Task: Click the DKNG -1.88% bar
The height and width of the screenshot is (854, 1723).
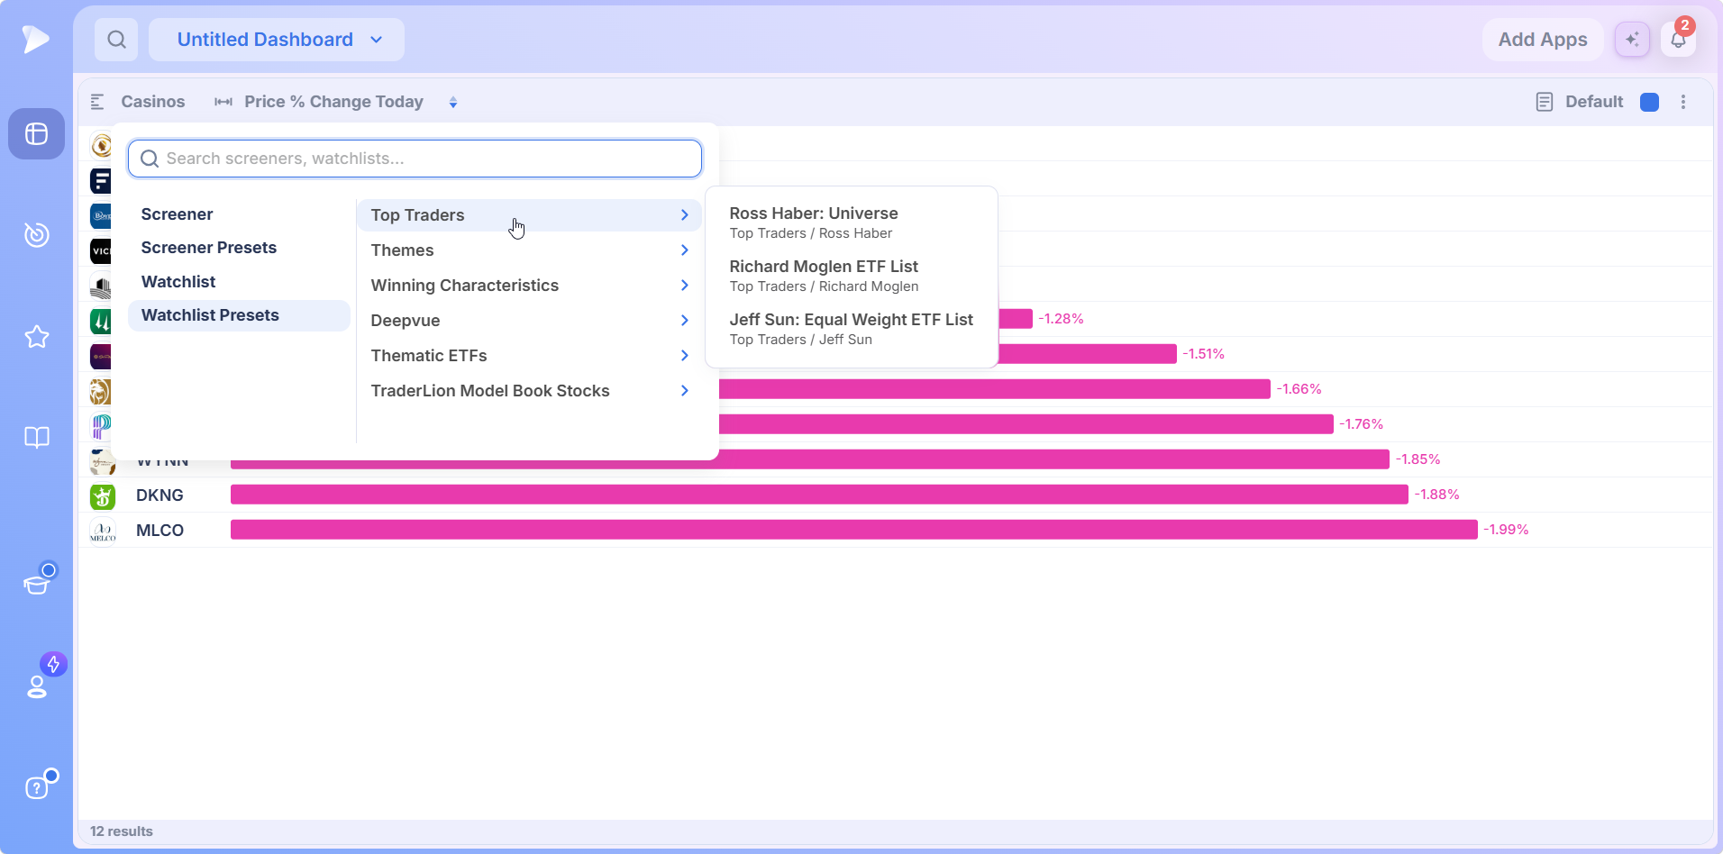Action: (819, 495)
